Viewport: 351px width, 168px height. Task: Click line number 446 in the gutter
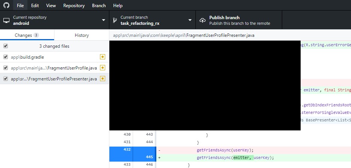[149, 165]
